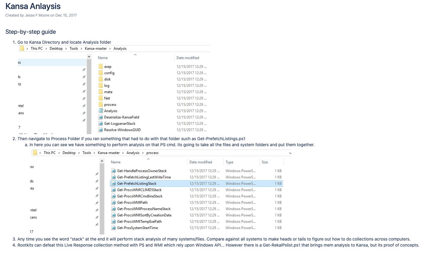Viewport: 425px width, 255px height.
Task: Open author link Jesse F Moore
Action: 37,15
